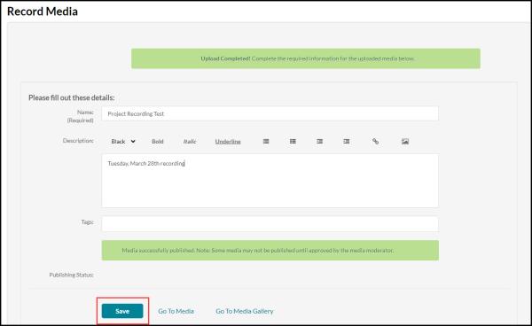Screen dimensions: 532x326
Task: Apply Italic formatting
Action: click(190, 142)
